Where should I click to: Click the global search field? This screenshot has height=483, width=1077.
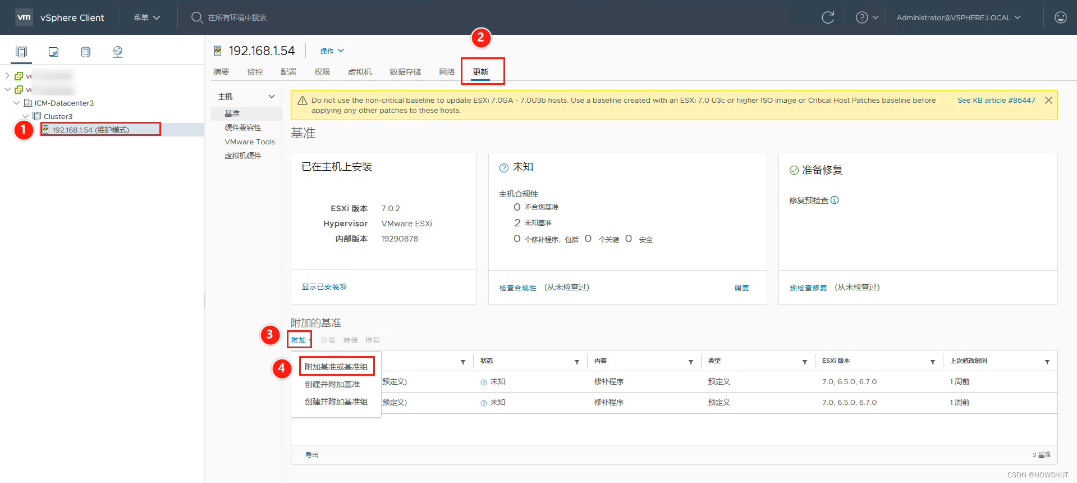[x=237, y=17]
